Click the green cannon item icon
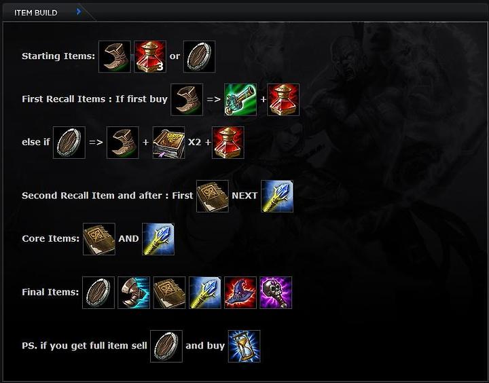Viewport: 489px width, 383px height. click(240, 100)
